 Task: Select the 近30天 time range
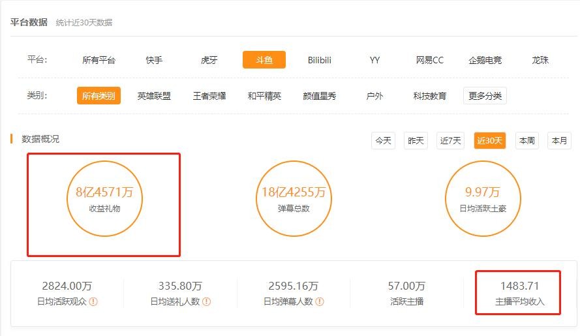(489, 140)
